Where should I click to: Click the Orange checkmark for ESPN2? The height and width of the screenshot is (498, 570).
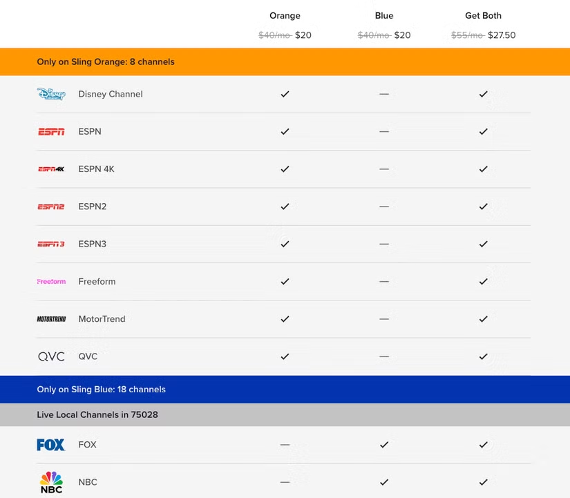coord(285,207)
